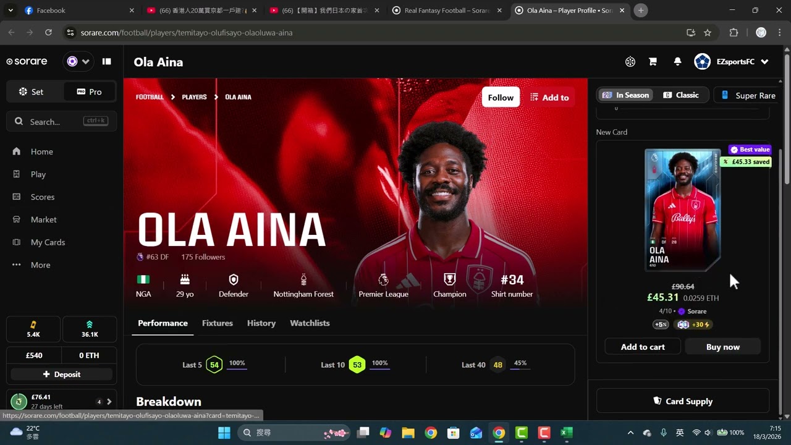Image resolution: width=791 pixels, height=445 pixels.
Task: Switch to the Fixtures tab
Action: pos(218,323)
